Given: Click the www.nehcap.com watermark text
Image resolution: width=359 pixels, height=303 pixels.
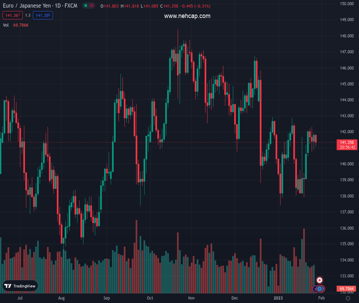Looking at the screenshot, I should [x=187, y=16].
